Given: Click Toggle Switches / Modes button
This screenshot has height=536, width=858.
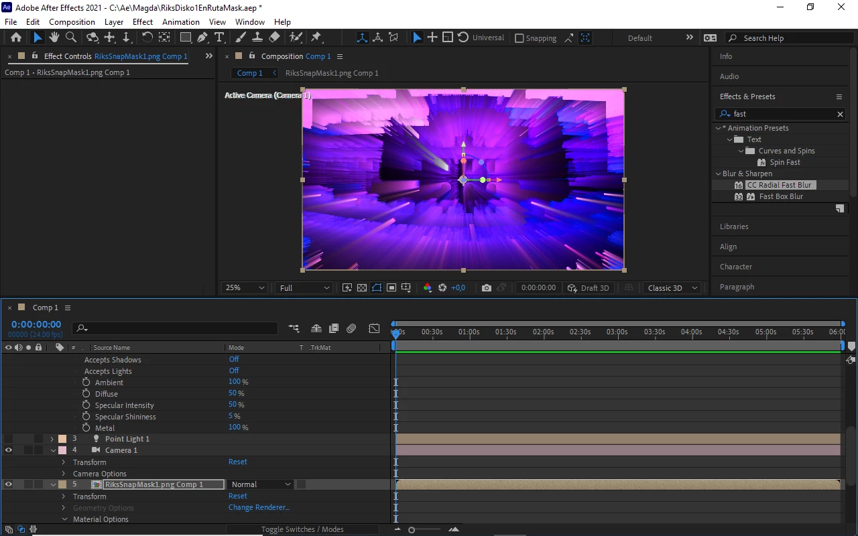Looking at the screenshot, I should 302,529.
